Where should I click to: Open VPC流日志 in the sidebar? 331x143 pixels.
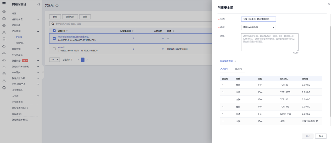18,55
